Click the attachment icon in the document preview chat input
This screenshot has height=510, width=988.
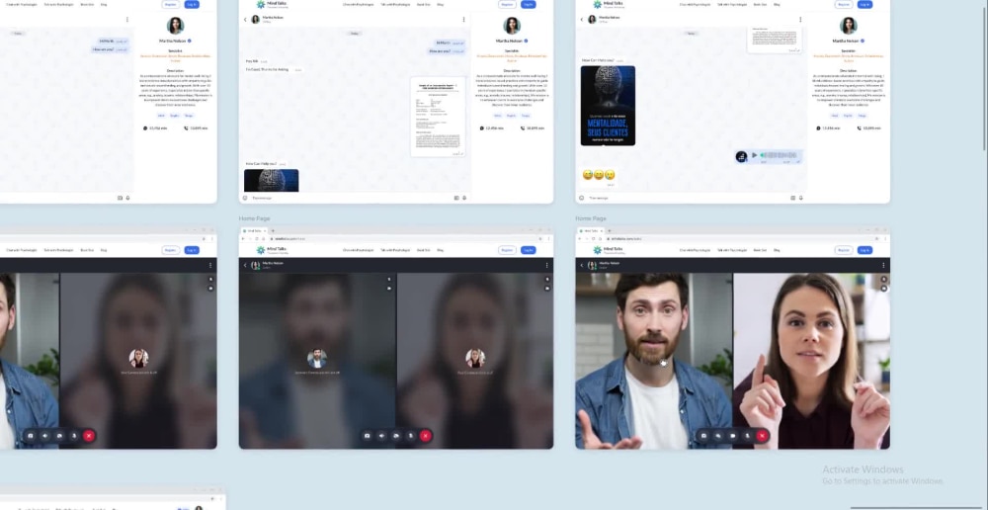pyautogui.click(x=456, y=198)
